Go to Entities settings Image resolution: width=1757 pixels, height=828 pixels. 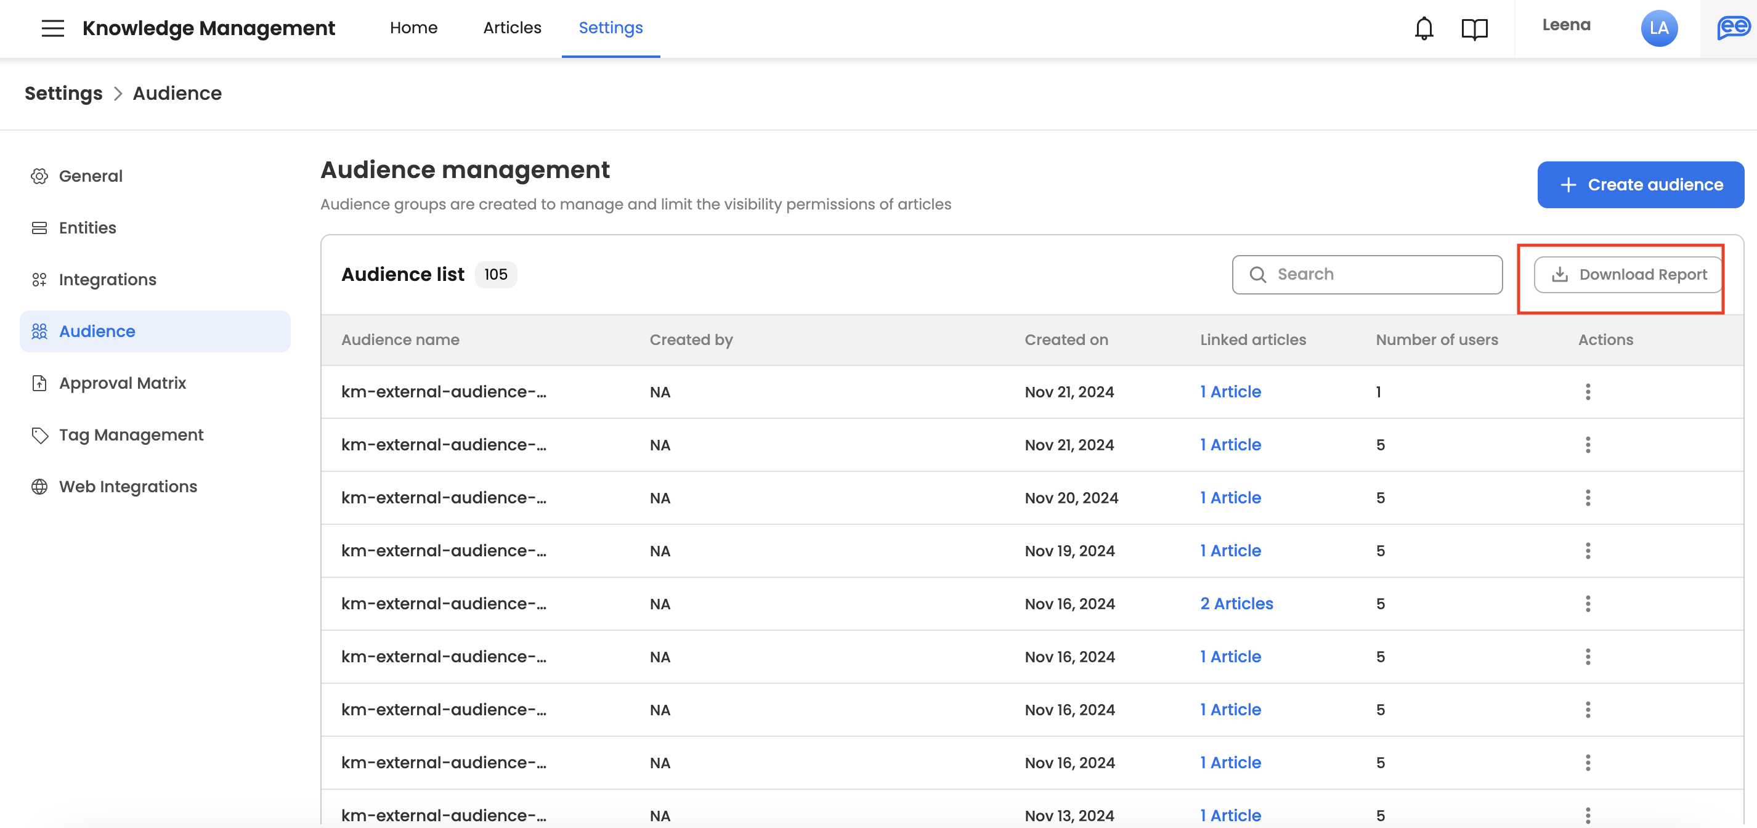(x=87, y=228)
